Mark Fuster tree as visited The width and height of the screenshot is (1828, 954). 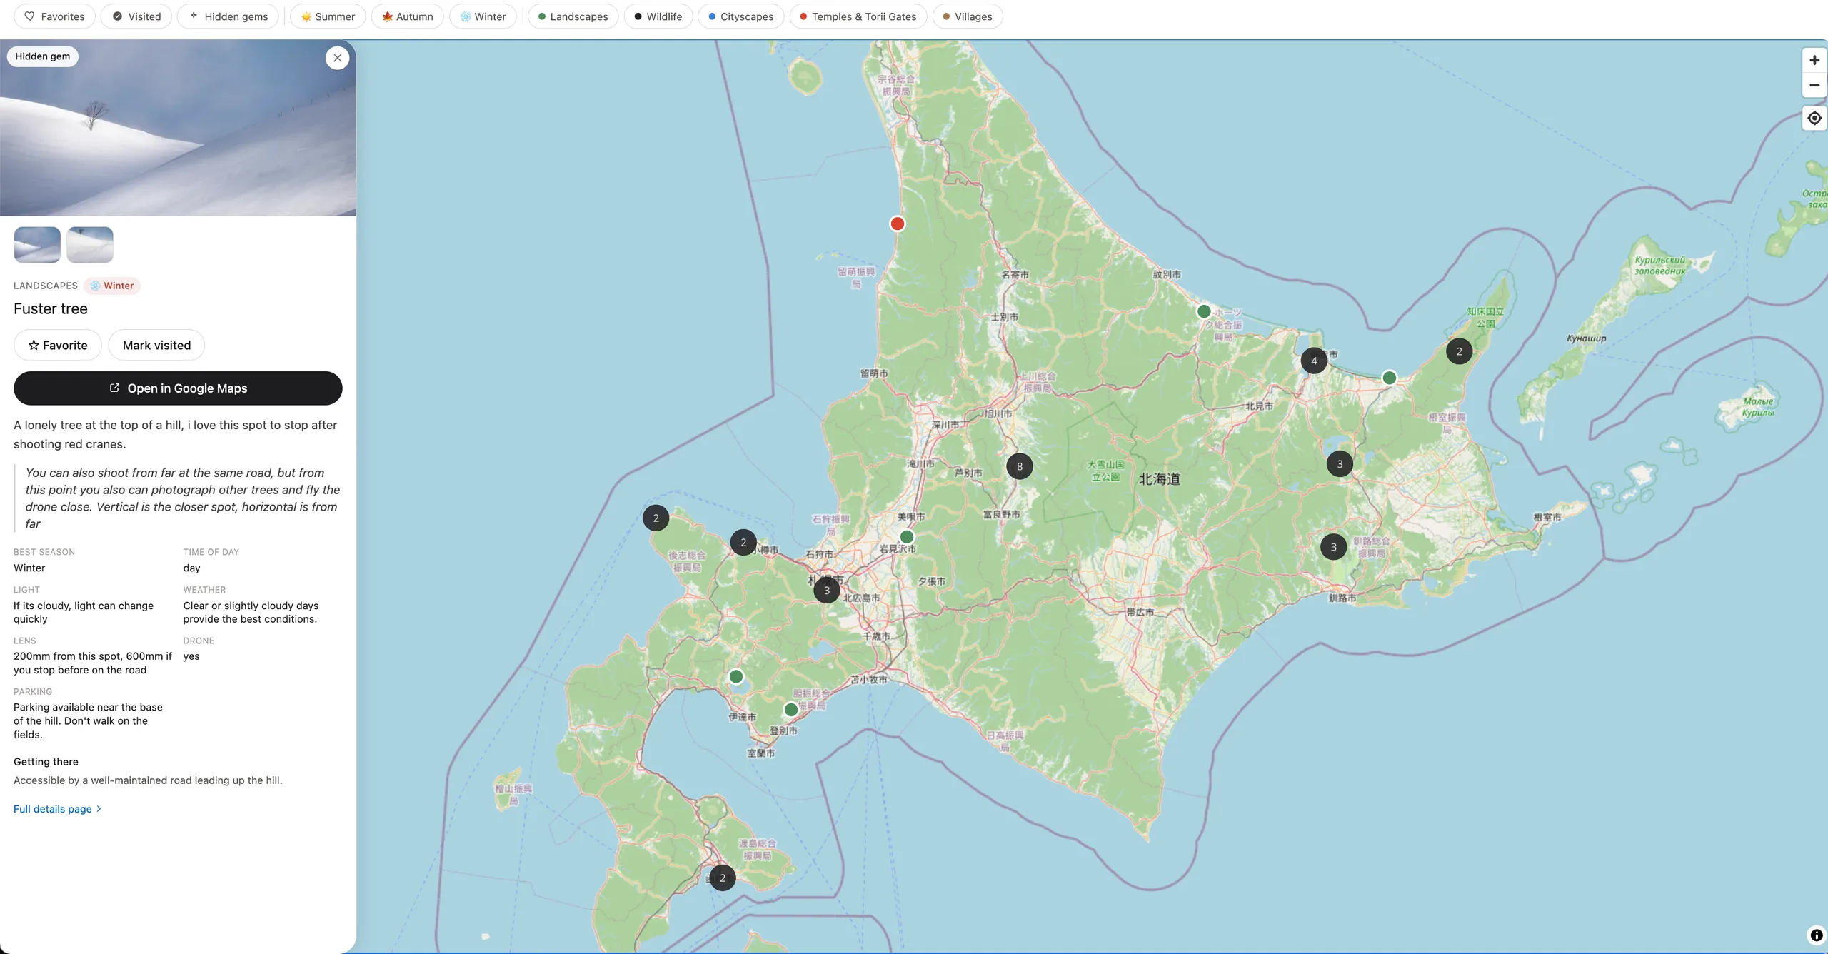click(156, 345)
